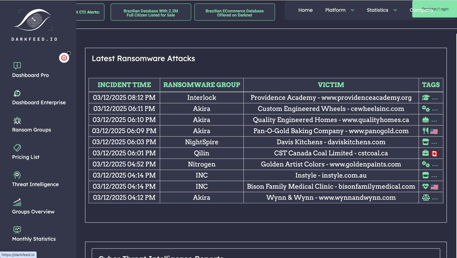The height and width of the screenshot is (258, 457).
Task: Open Threat Intelligence sidebar link
Action: click(x=35, y=185)
